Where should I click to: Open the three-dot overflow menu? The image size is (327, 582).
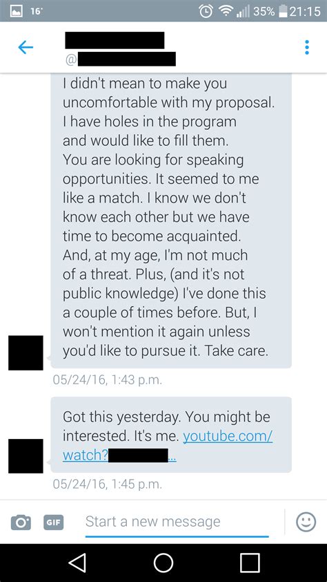(306, 48)
